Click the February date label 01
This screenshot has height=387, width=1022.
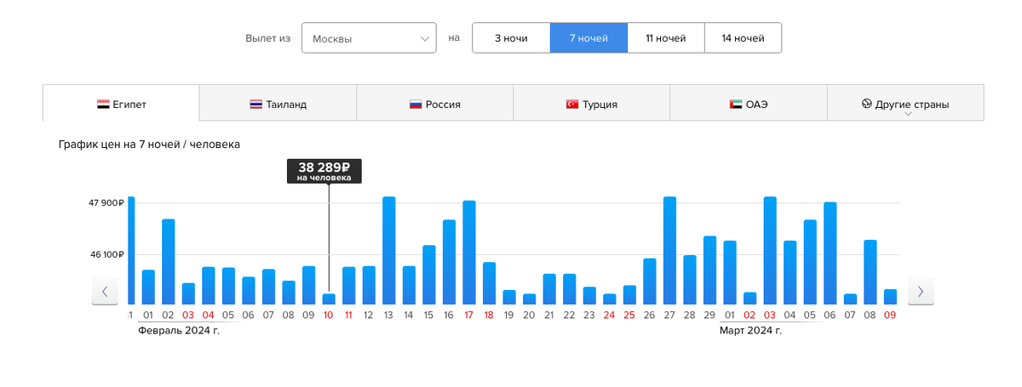click(x=148, y=315)
